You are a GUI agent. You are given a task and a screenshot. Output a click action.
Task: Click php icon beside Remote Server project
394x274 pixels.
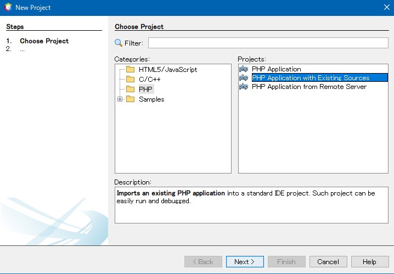(244, 86)
